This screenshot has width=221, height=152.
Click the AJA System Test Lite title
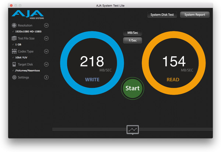click(110, 6)
